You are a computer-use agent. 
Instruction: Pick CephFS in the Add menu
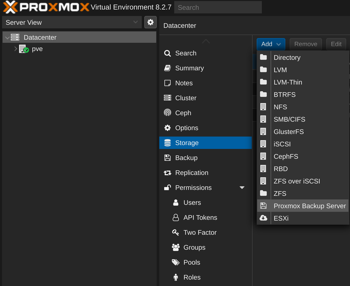point(303,156)
